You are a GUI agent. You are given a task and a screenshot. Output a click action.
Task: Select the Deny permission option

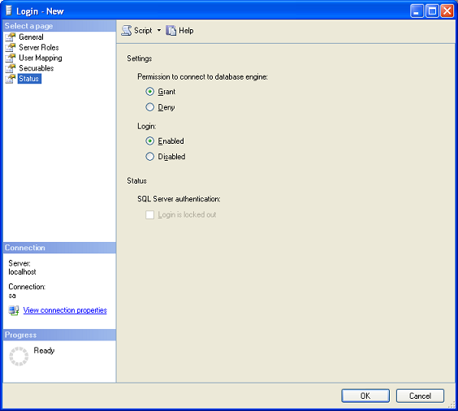(x=150, y=107)
